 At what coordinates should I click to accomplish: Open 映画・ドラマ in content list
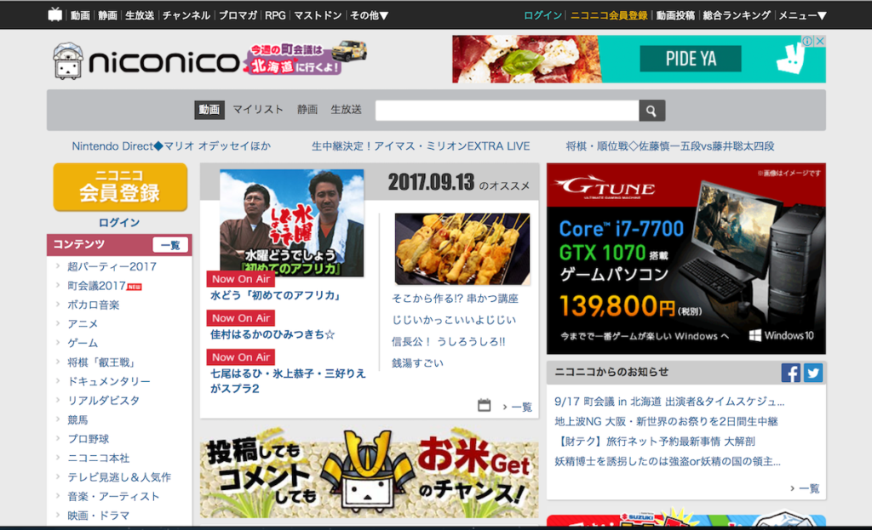[99, 516]
